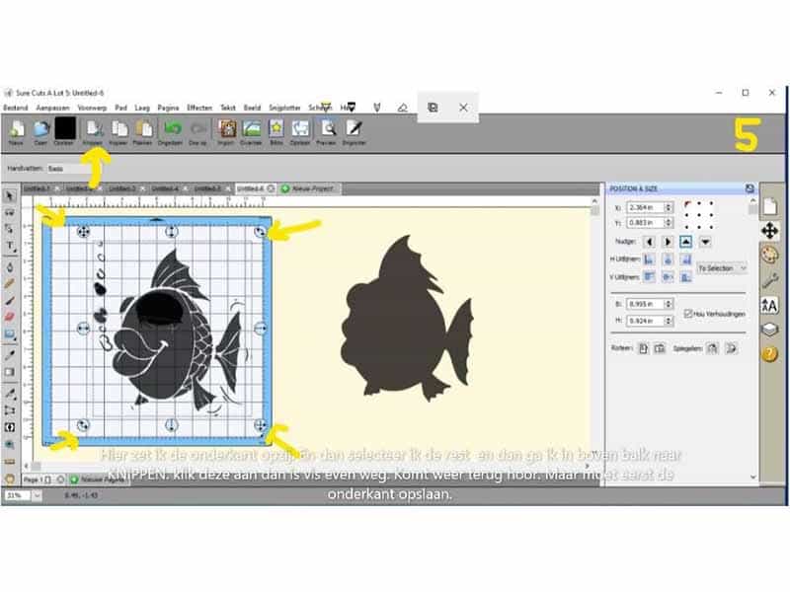Image resolution: width=790 pixels, height=592 pixels.
Task: Click the first Spiegelen mirror icon
Action: (712, 348)
